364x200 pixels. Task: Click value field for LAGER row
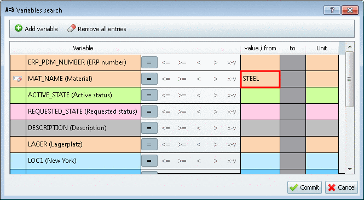click(260, 145)
